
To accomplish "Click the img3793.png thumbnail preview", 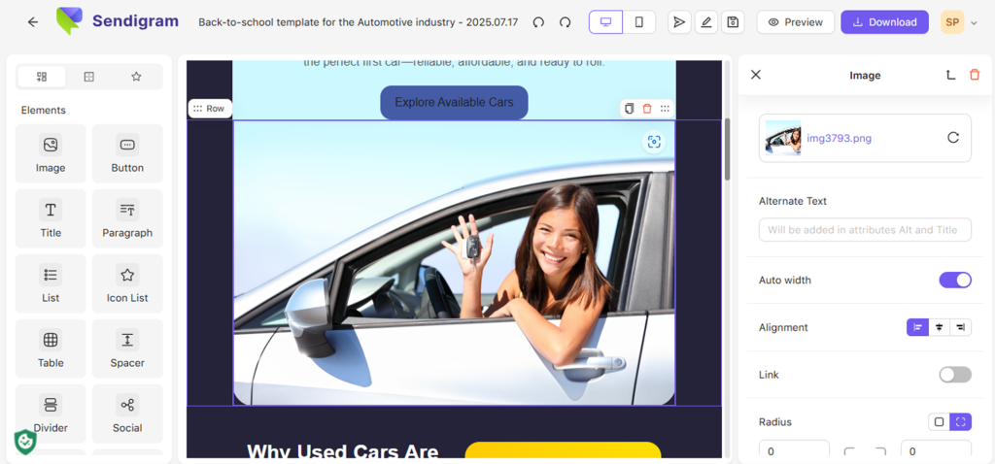I will 783,138.
